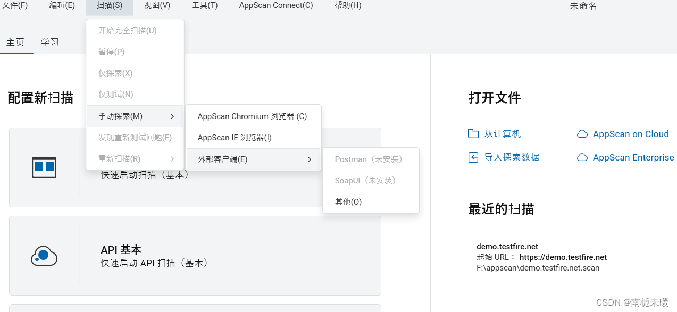Open the AppScan Connect(C) menu
677x312 pixels.
[275, 6]
